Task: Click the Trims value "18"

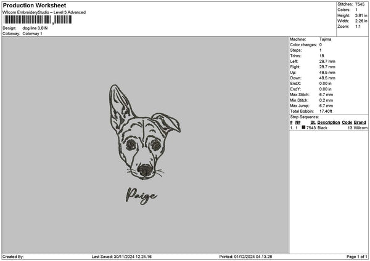Action: coord(322,56)
